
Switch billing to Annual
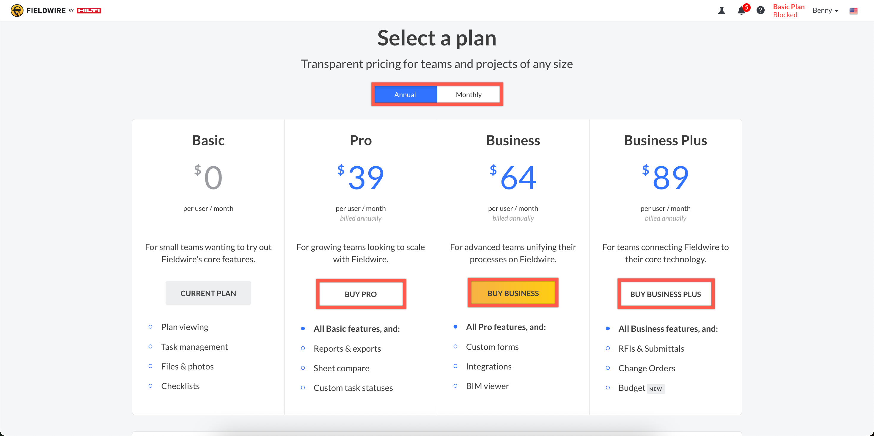(405, 94)
